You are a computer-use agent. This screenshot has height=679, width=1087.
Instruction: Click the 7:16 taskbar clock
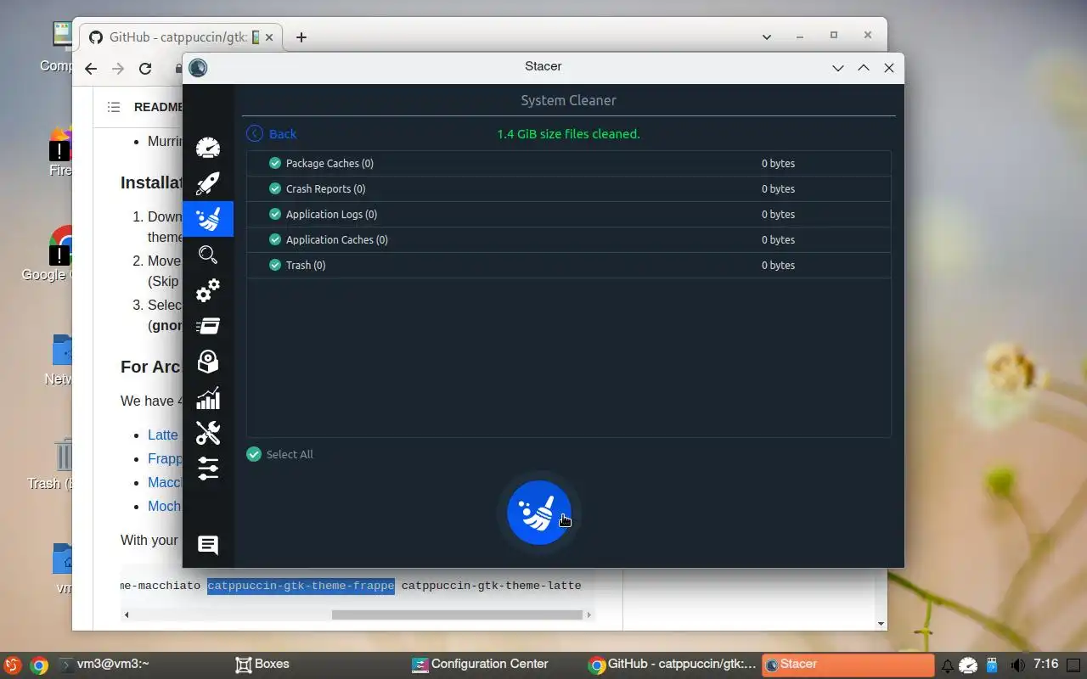(x=1045, y=664)
